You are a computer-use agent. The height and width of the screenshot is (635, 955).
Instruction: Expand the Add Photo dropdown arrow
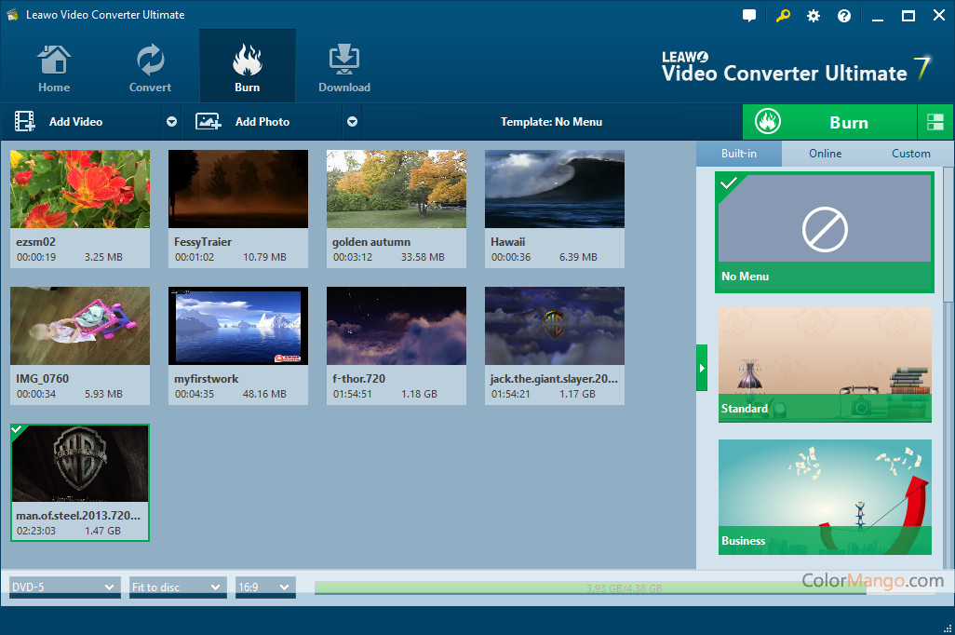[x=352, y=121]
